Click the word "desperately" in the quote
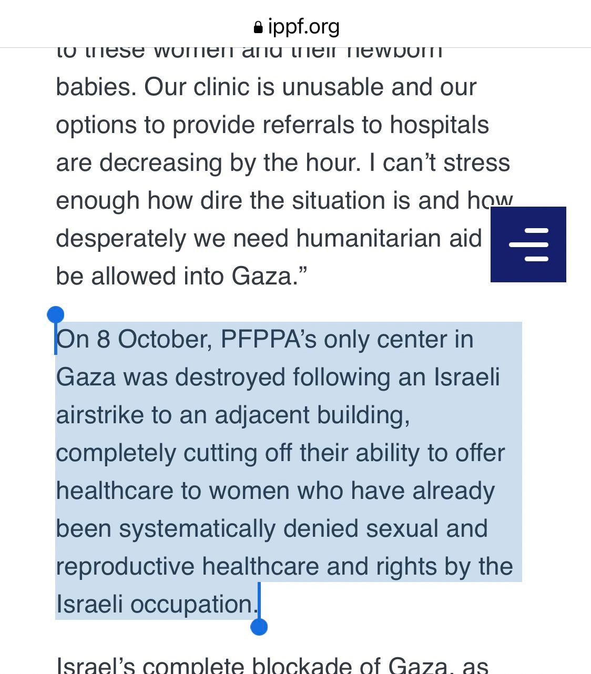This screenshot has width=591, height=674. pos(121,238)
